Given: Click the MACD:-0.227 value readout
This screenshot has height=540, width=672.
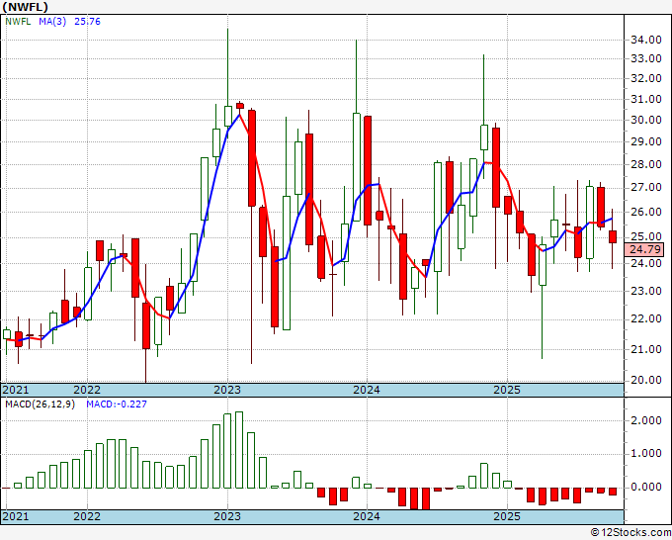Looking at the screenshot, I should pyautogui.click(x=117, y=405).
